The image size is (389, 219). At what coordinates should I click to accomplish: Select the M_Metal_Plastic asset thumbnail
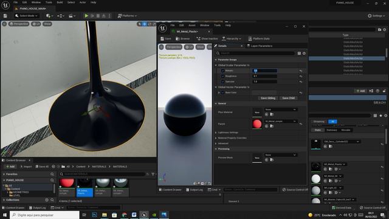coord(84,187)
